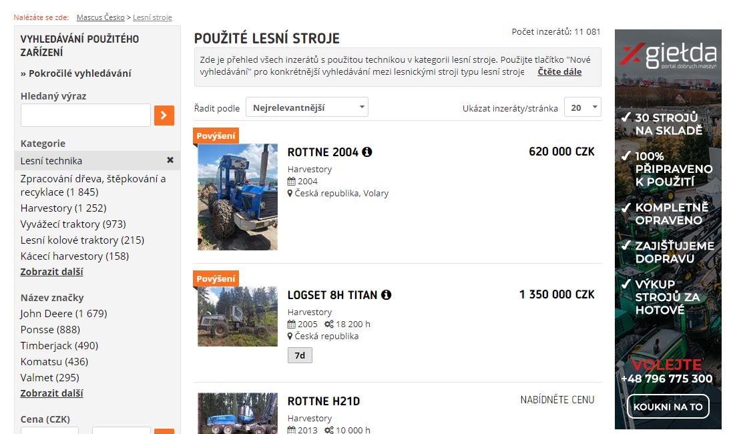Filter by Harvestory (1 252) category
The height and width of the screenshot is (434, 733).
click(x=63, y=208)
